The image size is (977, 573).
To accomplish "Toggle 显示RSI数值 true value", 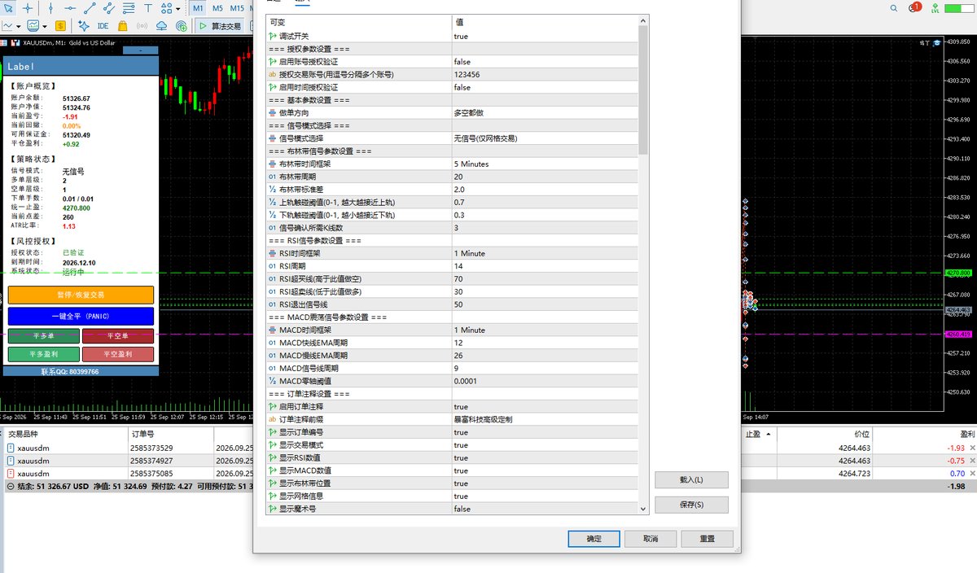I will click(x=545, y=458).
